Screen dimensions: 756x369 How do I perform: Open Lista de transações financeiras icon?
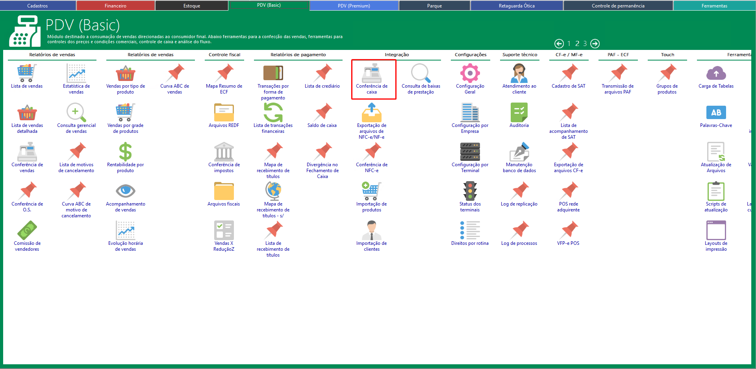click(273, 113)
